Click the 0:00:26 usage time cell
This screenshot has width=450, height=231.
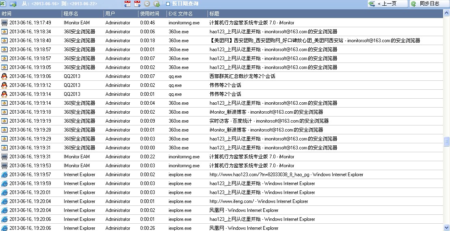coord(147,228)
